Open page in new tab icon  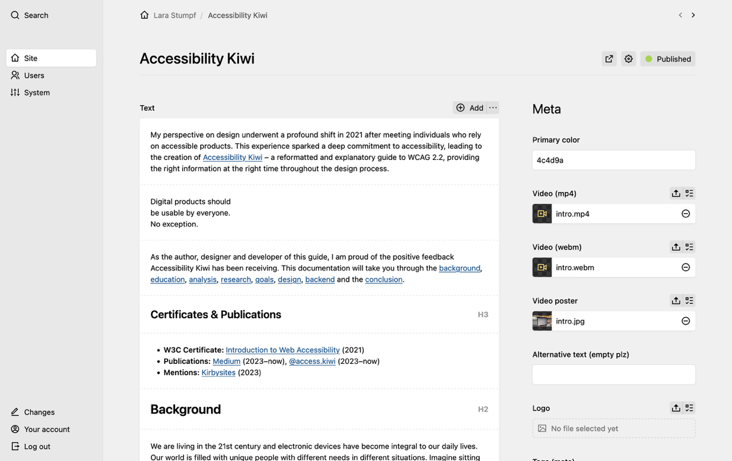pos(609,59)
